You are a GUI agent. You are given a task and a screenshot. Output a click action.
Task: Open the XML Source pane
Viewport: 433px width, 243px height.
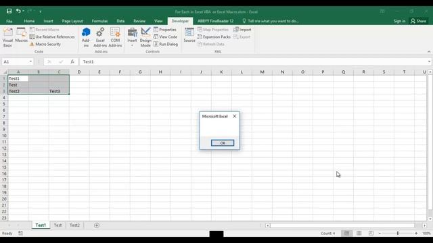point(189,35)
